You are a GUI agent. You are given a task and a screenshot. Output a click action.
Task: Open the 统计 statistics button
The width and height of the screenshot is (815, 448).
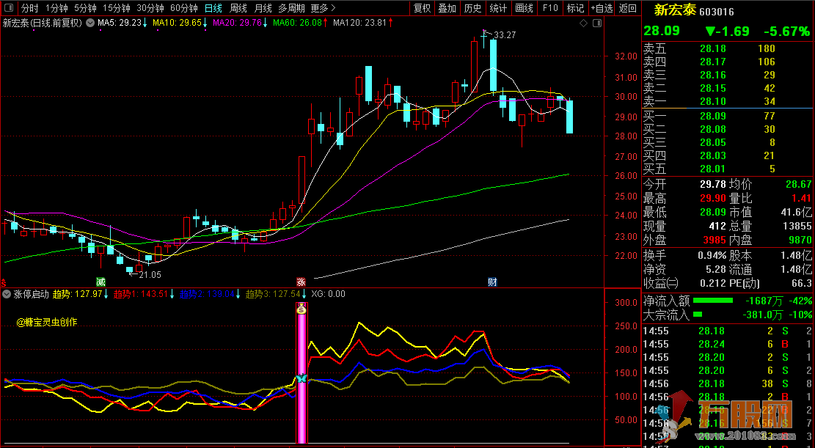point(498,8)
